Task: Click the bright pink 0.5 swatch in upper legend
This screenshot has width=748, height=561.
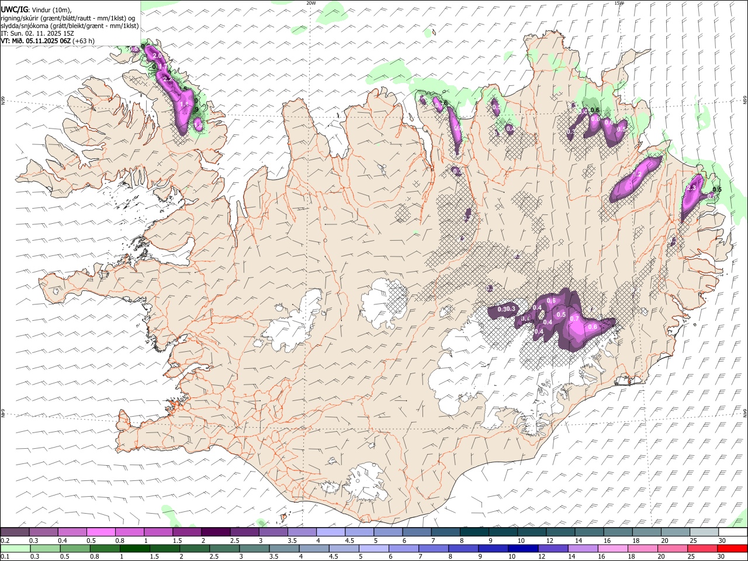Action: (x=101, y=532)
